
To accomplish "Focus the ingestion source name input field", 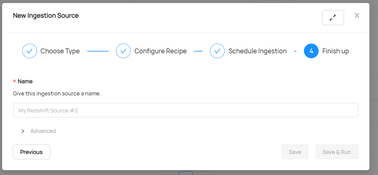I will [x=186, y=110].
